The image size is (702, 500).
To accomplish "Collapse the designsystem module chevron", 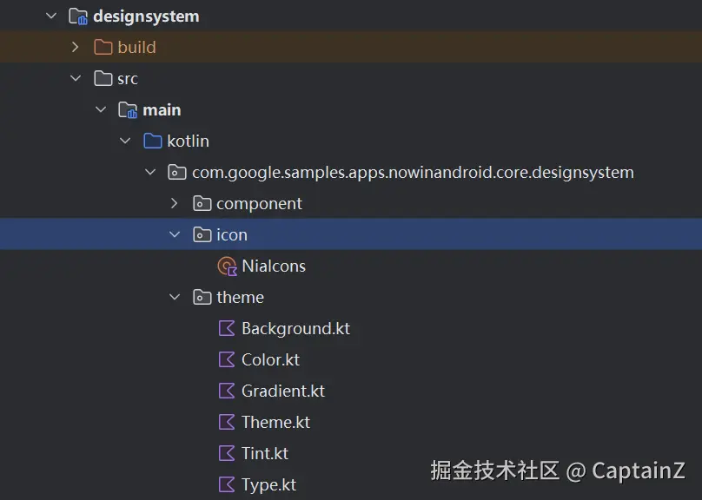I will (x=51, y=16).
